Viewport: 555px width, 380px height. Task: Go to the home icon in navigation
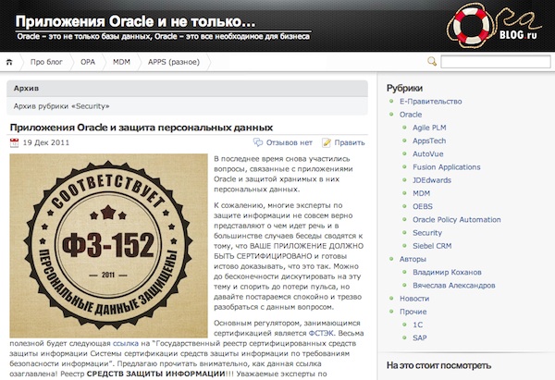click(x=9, y=62)
